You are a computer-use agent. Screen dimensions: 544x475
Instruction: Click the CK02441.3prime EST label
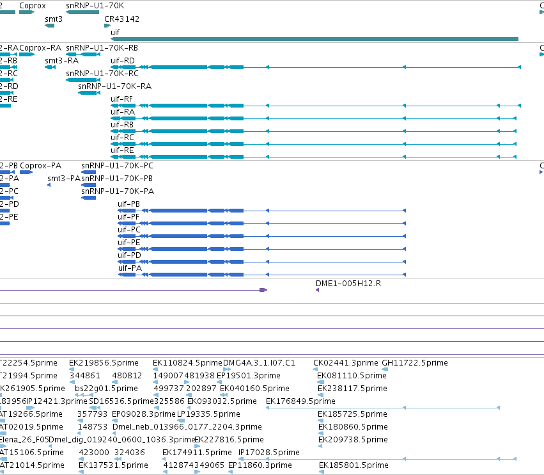(346, 363)
